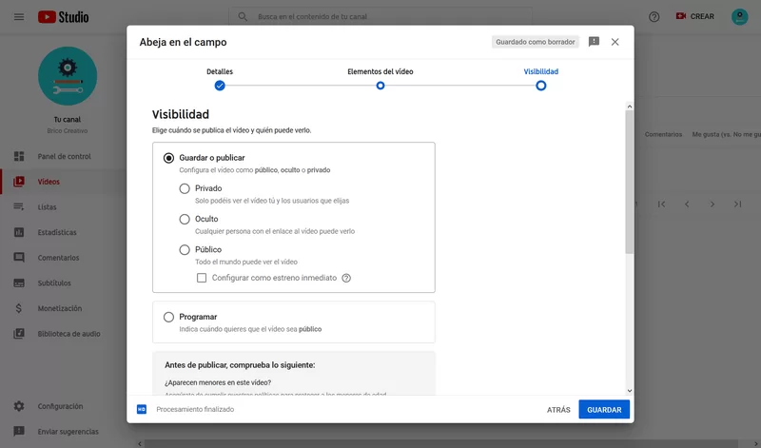Open the account avatar menu
Viewport: 761px width, 448px height.
click(x=740, y=16)
